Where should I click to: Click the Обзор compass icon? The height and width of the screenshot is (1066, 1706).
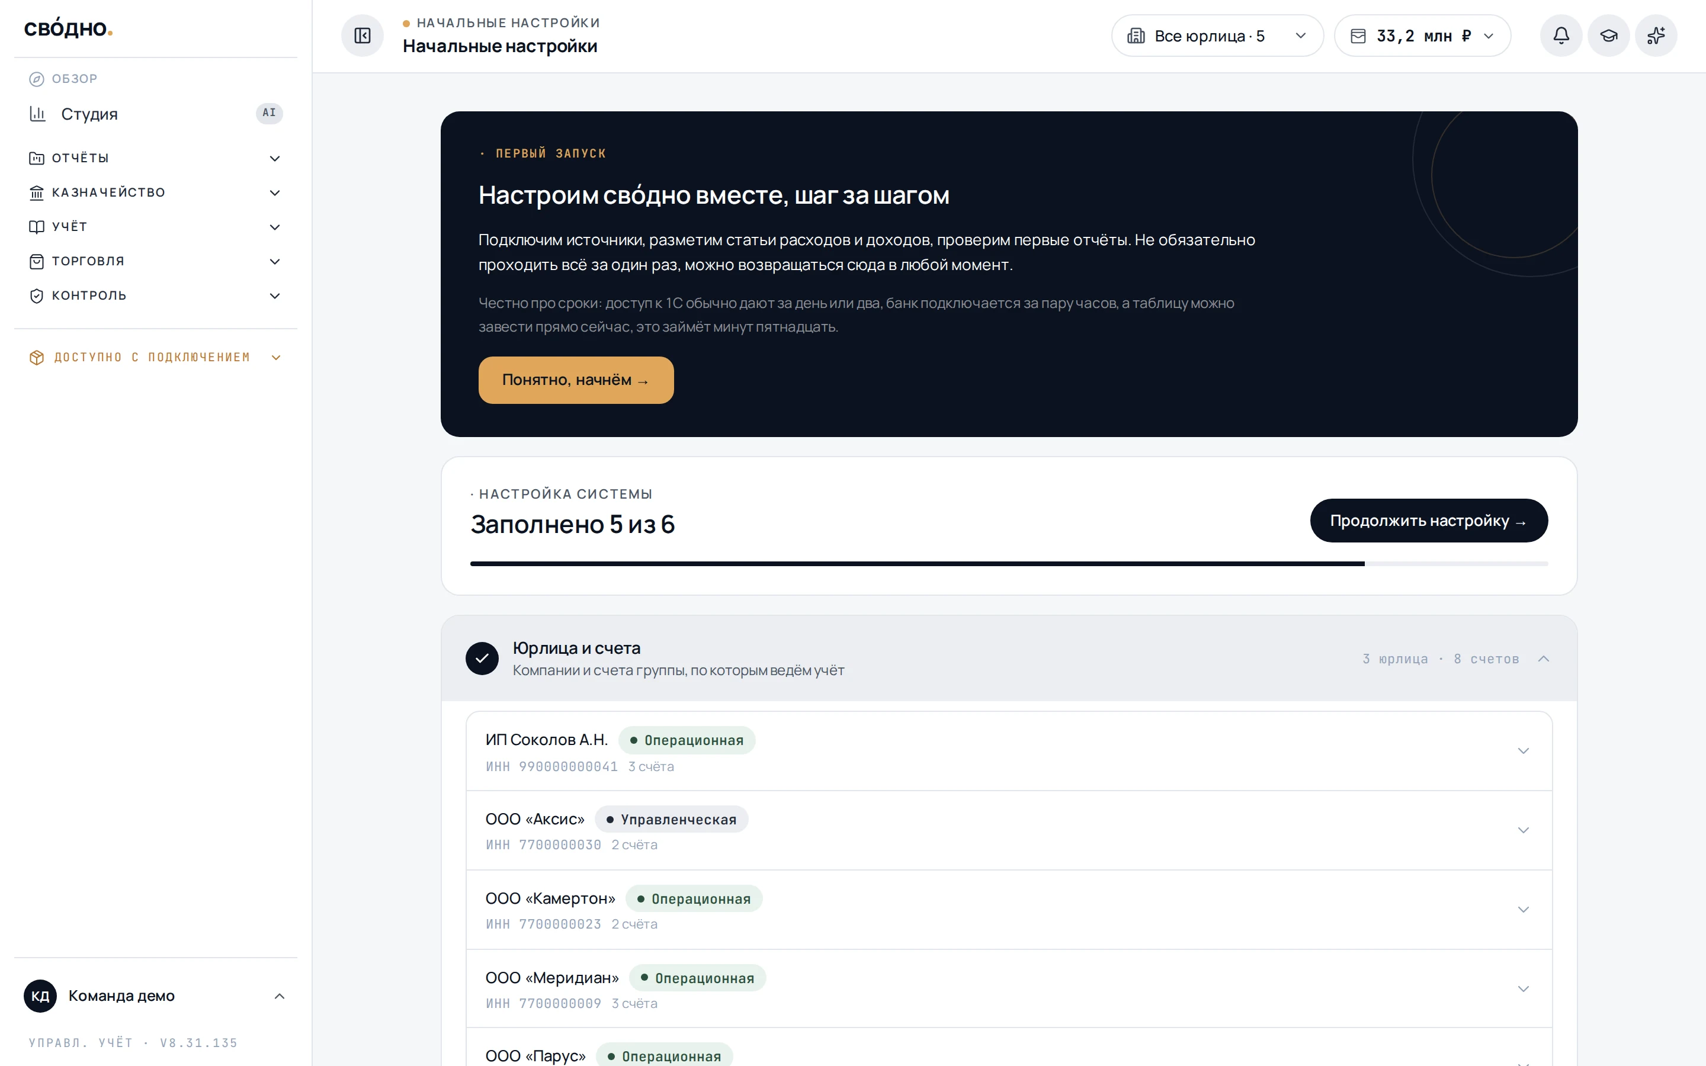(37, 79)
